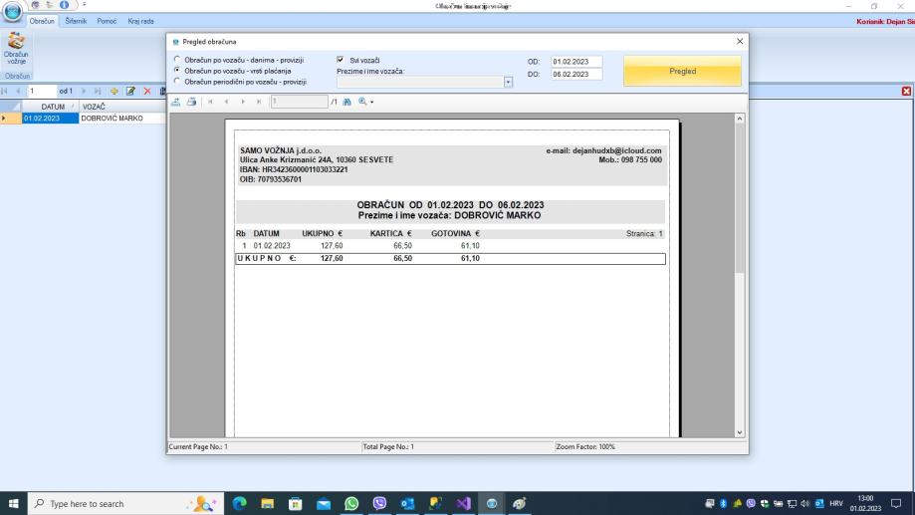
Task: Open WhatsApp from the taskbar
Action: 351,503
